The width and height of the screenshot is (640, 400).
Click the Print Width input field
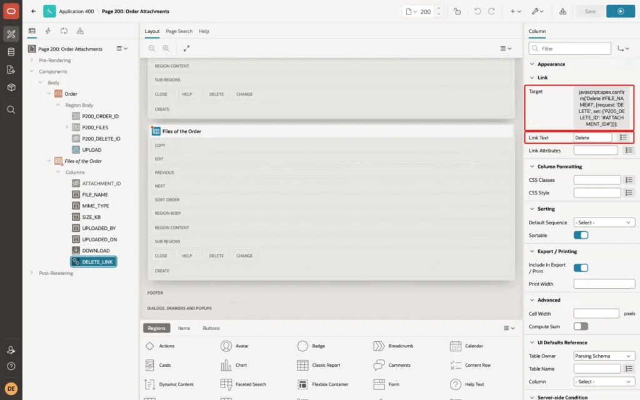pos(604,284)
